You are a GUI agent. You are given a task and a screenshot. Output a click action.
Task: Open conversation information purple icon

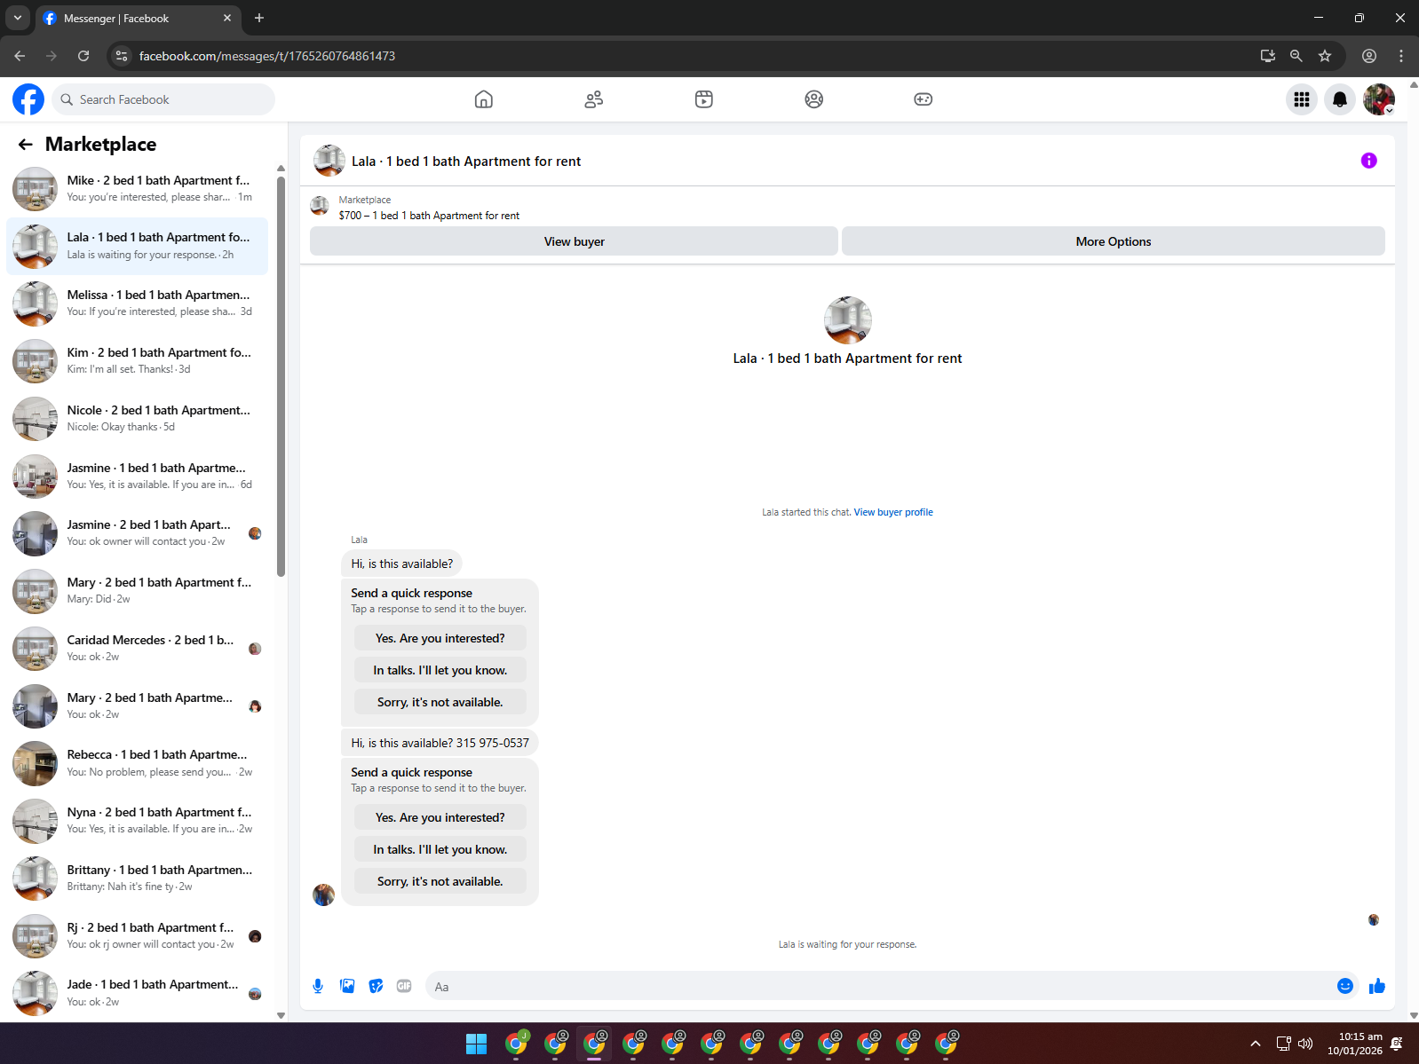(1369, 161)
